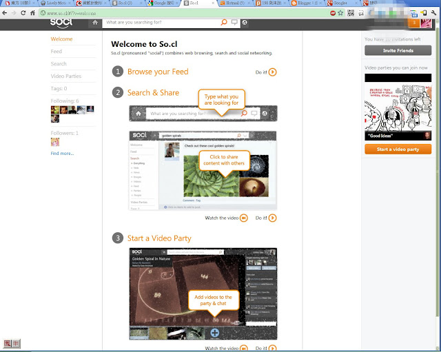Switch to the So.cl (3) browser tab
The width and height of the screenshot is (441, 352).
(127, 3)
